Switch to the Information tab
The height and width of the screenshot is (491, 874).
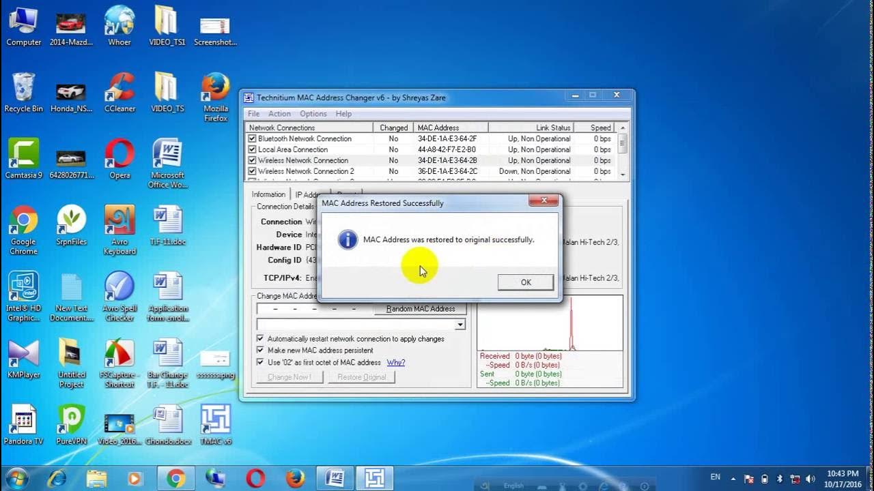coord(268,194)
